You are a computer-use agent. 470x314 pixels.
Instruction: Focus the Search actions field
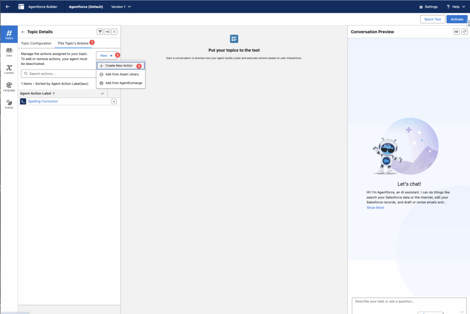(x=59, y=74)
